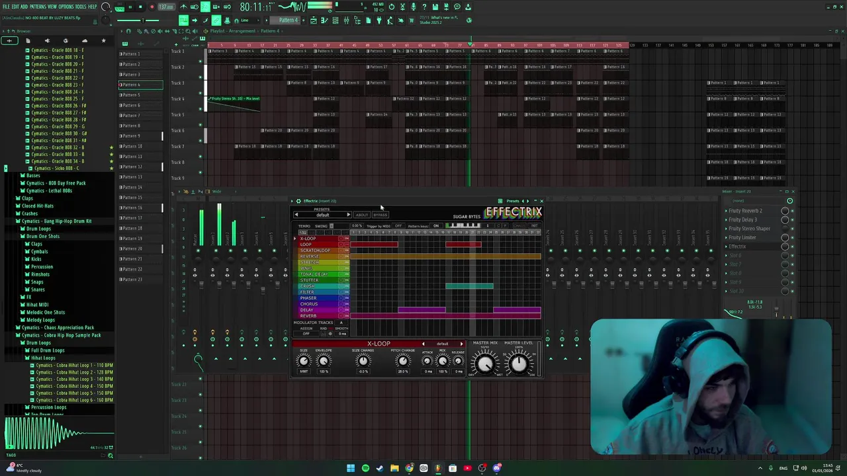Toggle Pattern keys ON switch

(435, 226)
